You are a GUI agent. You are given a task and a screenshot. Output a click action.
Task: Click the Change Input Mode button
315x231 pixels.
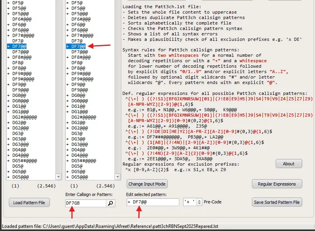147,184
